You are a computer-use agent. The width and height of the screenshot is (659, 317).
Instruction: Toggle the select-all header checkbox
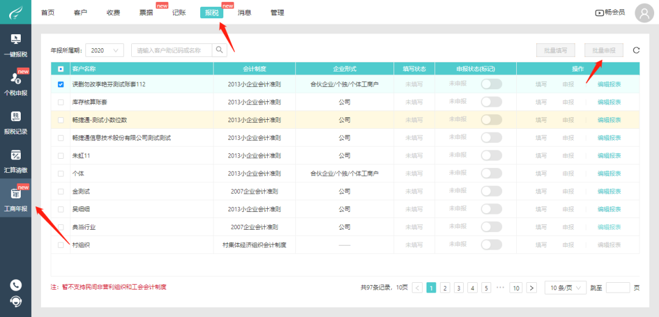[60, 68]
